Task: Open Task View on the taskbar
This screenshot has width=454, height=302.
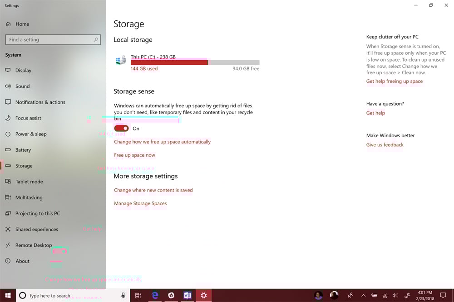Action: click(x=138, y=295)
